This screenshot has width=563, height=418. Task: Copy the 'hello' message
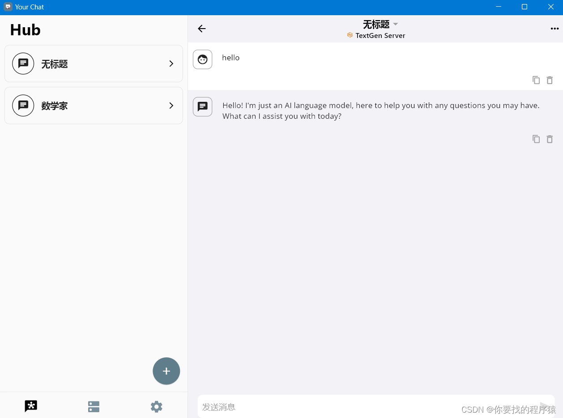pyautogui.click(x=536, y=80)
